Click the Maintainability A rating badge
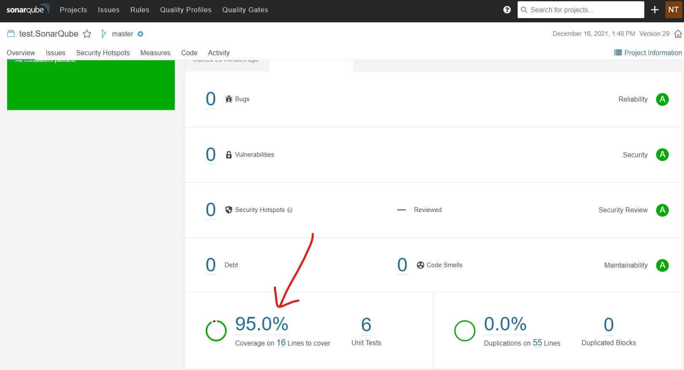 (x=662, y=265)
